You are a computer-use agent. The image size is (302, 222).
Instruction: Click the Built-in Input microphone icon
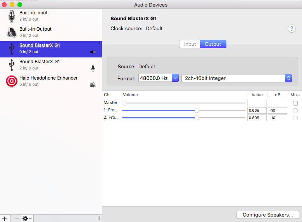click(11, 16)
